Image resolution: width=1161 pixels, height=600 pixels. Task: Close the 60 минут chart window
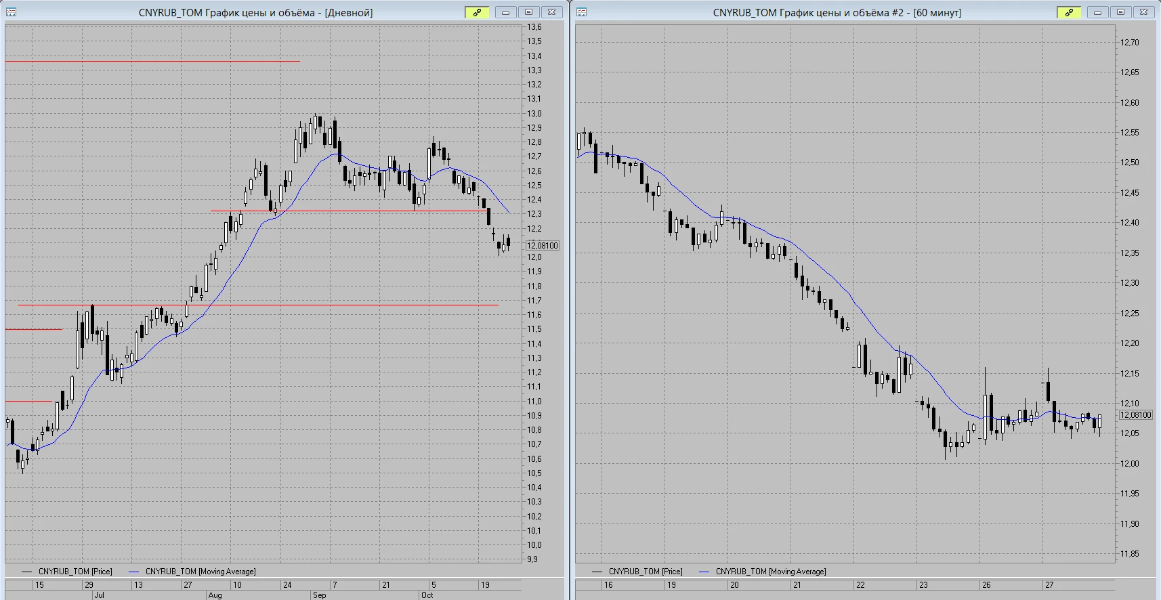[x=1144, y=12]
